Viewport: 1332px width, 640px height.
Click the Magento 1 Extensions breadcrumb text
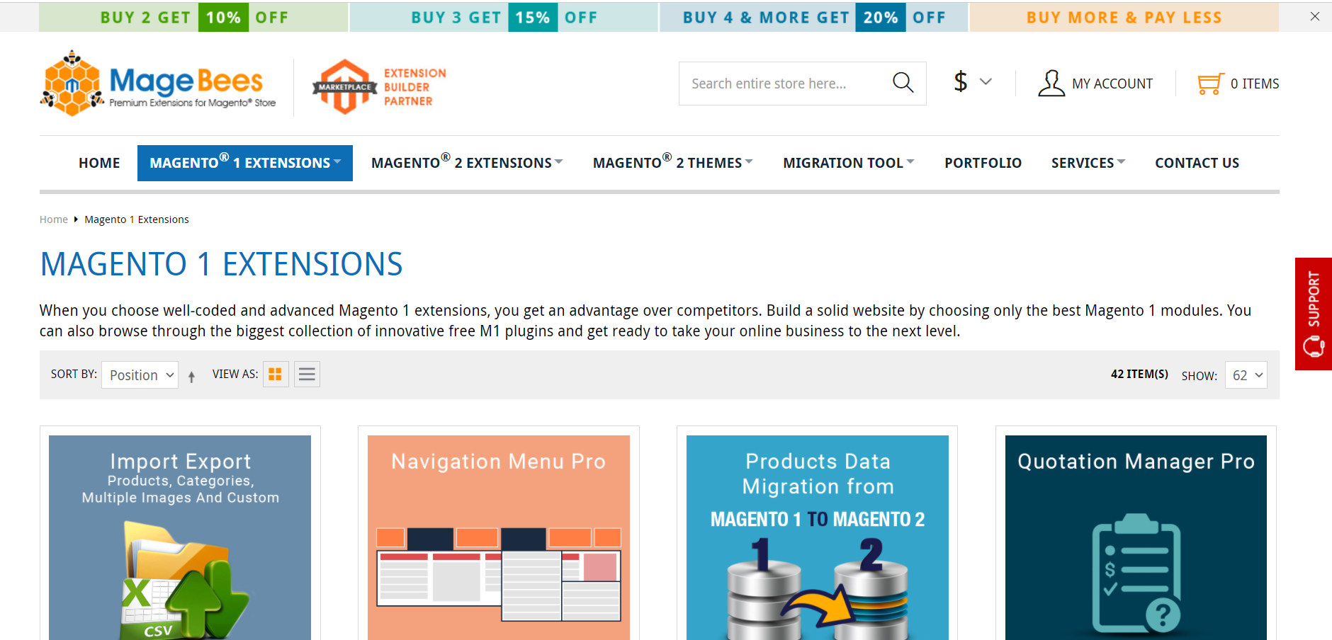click(x=137, y=219)
